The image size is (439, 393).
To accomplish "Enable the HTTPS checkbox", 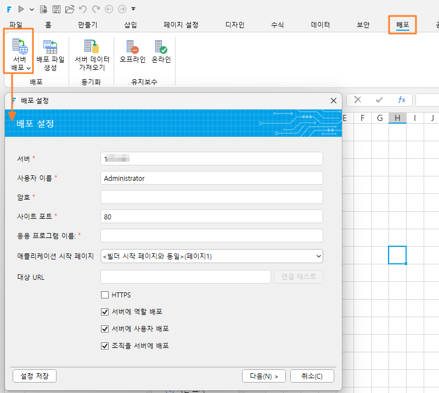I will [x=105, y=295].
